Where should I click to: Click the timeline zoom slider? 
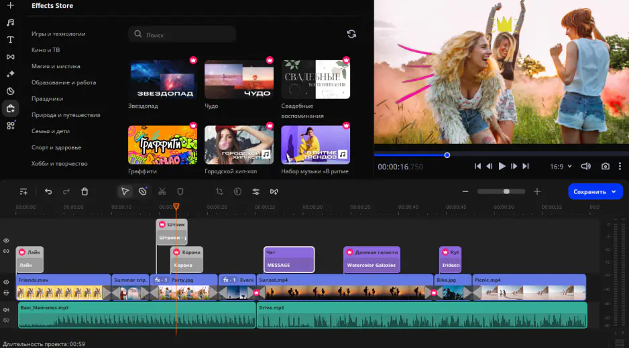click(506, 191)
